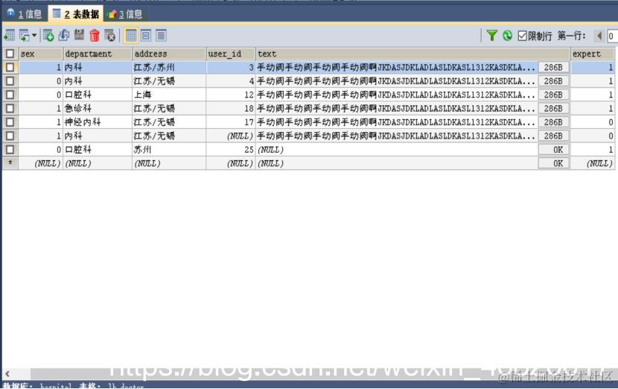Check the row with user_id 4
This screenshot has width=618, height=389.
click(x=10, y=81)
